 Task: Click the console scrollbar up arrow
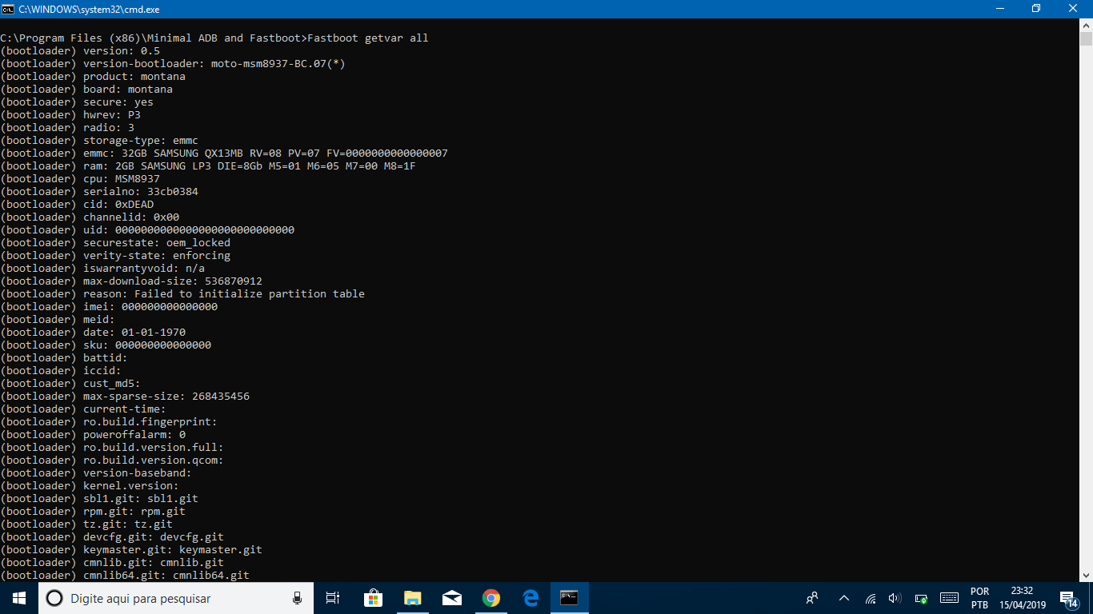click(x=1086, y=26)
